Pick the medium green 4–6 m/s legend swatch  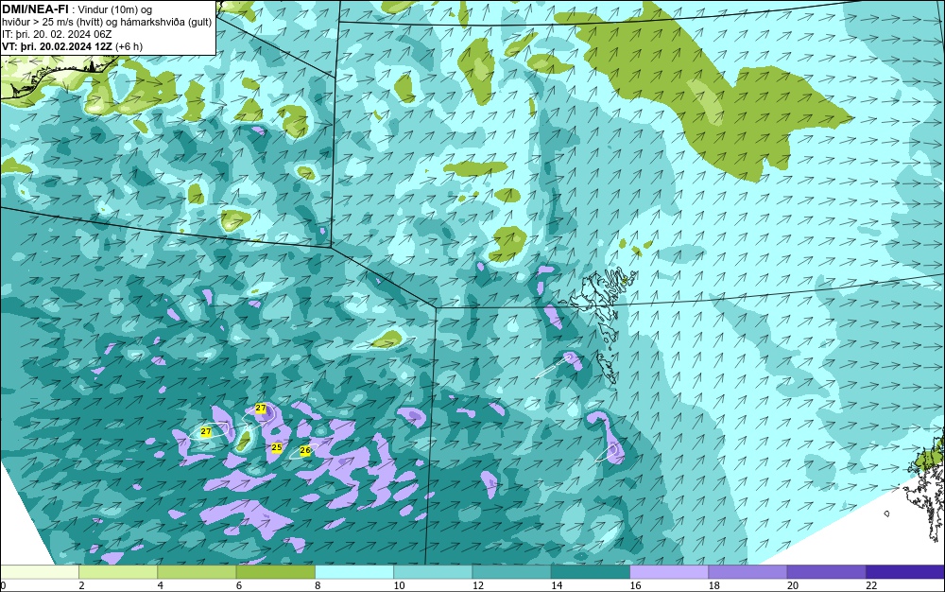tap(197, 572)
